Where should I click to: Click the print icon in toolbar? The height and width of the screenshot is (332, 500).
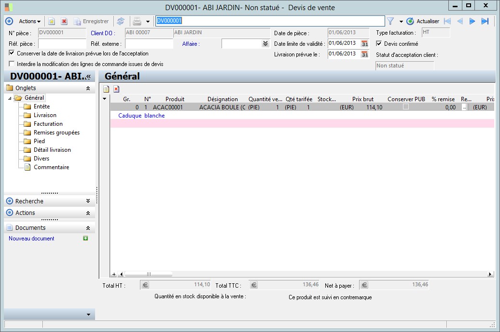tap(137, 21)
